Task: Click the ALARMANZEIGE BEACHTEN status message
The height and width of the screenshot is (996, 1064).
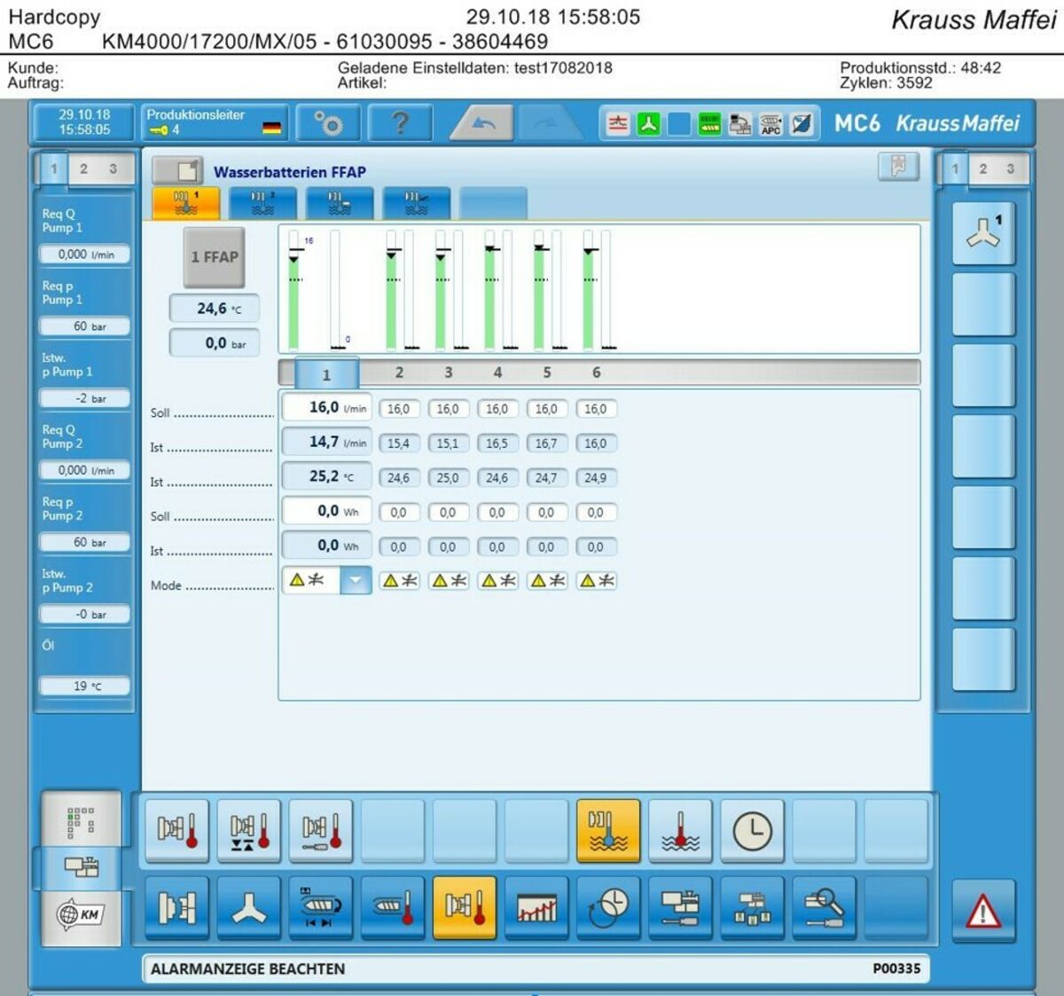Action: coord(247,969)
